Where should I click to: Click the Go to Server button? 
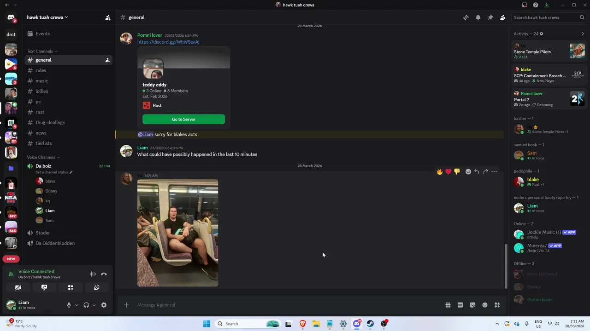pos(183,119)
